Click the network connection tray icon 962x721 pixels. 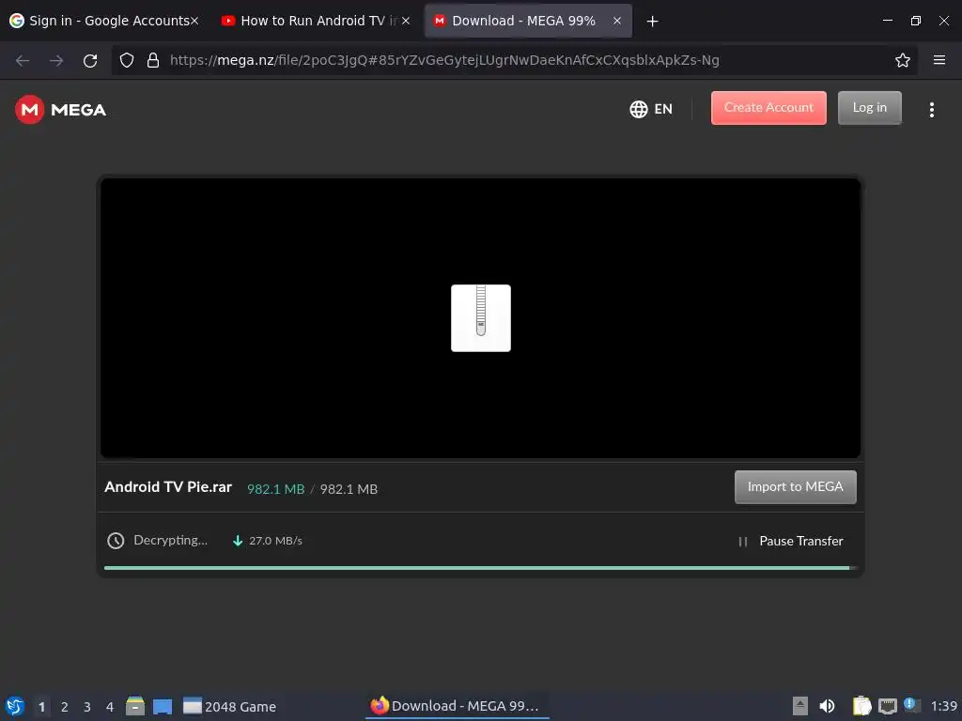click(887, 706)
